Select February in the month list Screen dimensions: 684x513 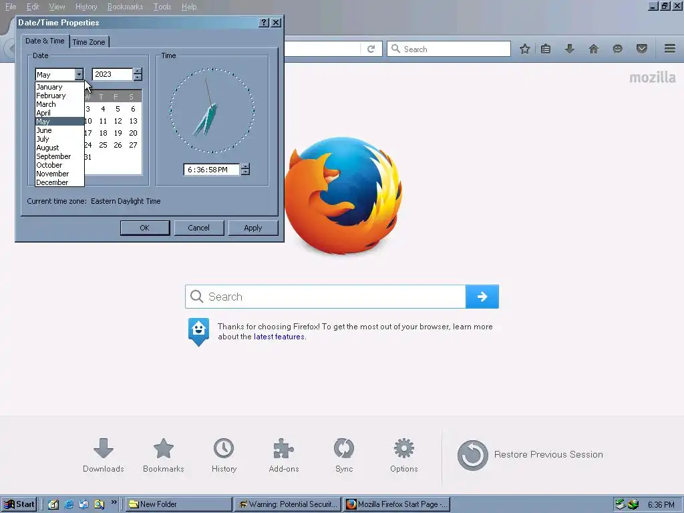[x=59, y=96]
